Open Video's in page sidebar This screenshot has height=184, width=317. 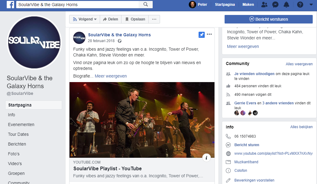click(15, 164)
